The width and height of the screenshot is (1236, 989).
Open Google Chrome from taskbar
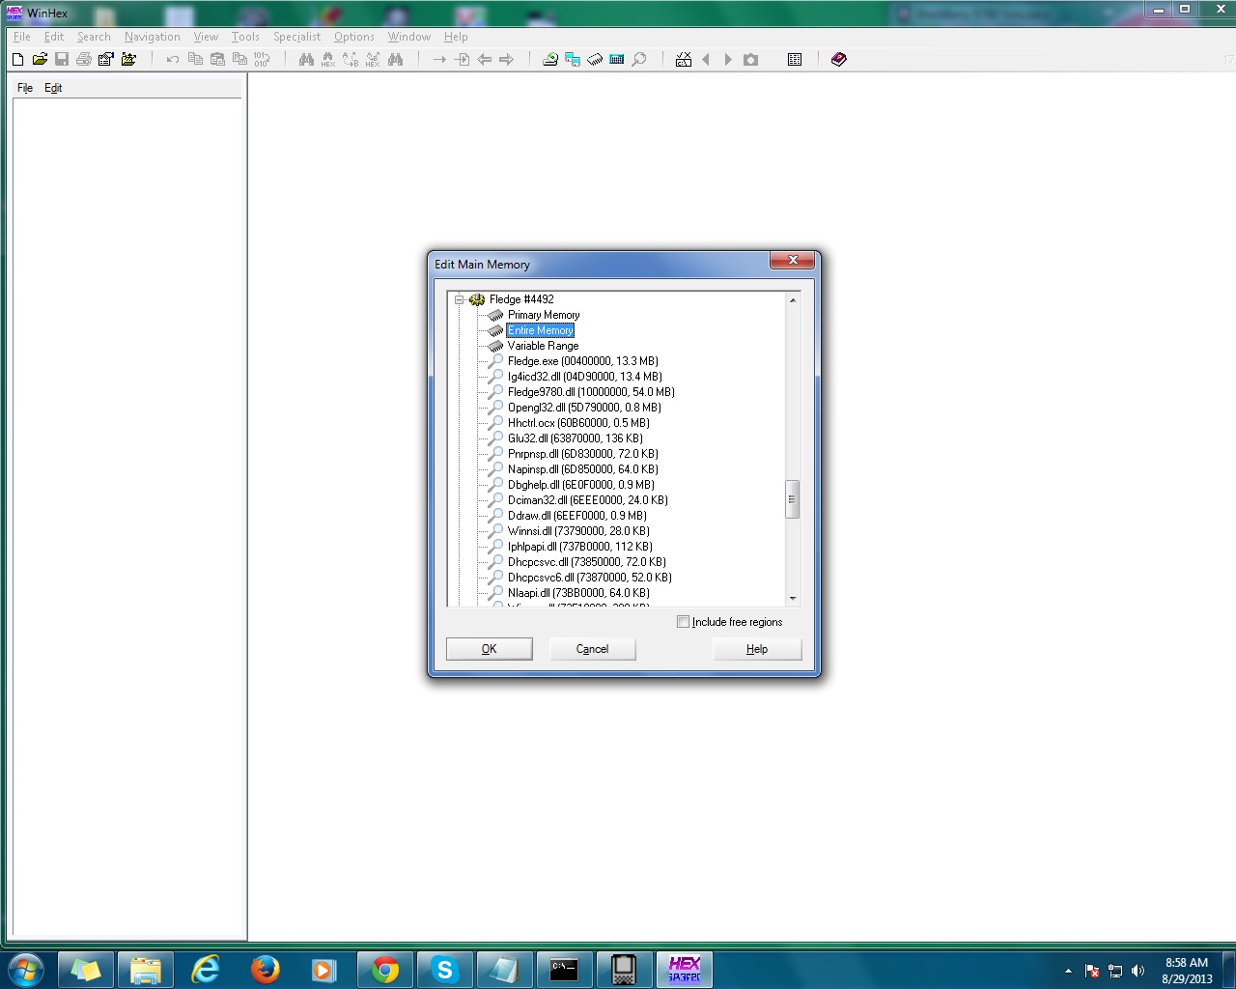click(x=385, y=969)
